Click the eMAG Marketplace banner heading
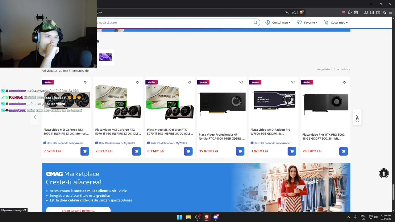Screen dimensions: 395x222 (73, 174)
